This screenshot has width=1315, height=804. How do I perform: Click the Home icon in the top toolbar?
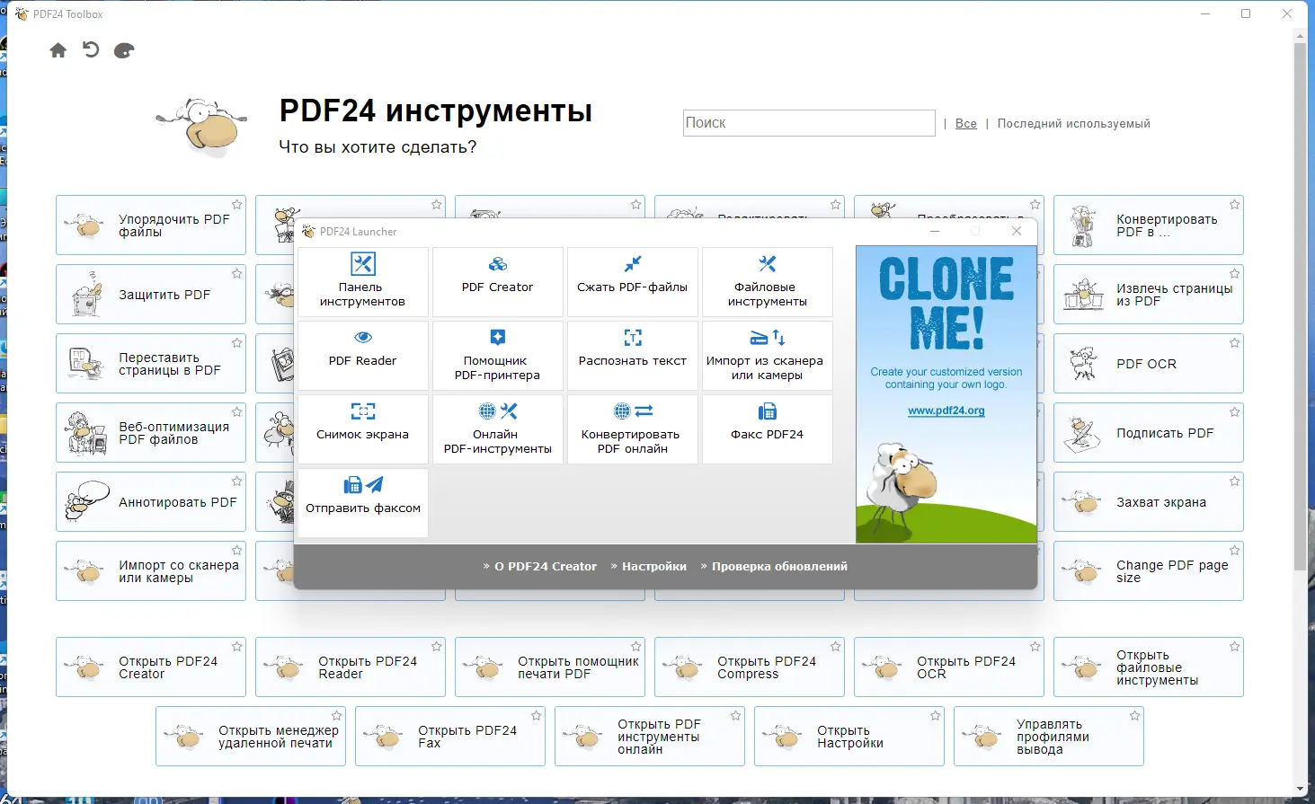click(x=58, y=50)
